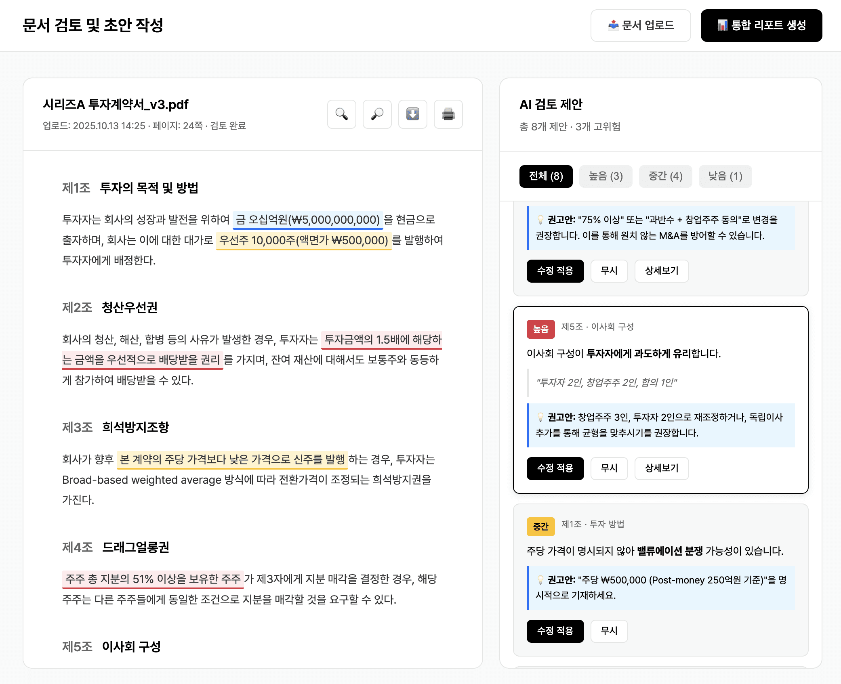This screenshot has width=841, height=684.
Task: Generate report with 통합 리포트 생성
Action: [x=761, y=25]
